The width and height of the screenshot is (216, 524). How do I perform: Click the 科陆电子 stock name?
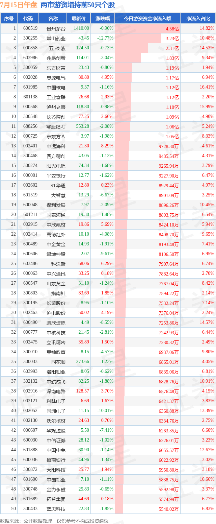tap(56, 401)
